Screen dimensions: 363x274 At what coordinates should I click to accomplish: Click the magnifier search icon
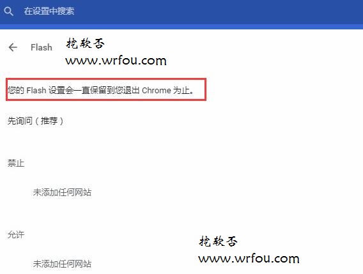8,11
